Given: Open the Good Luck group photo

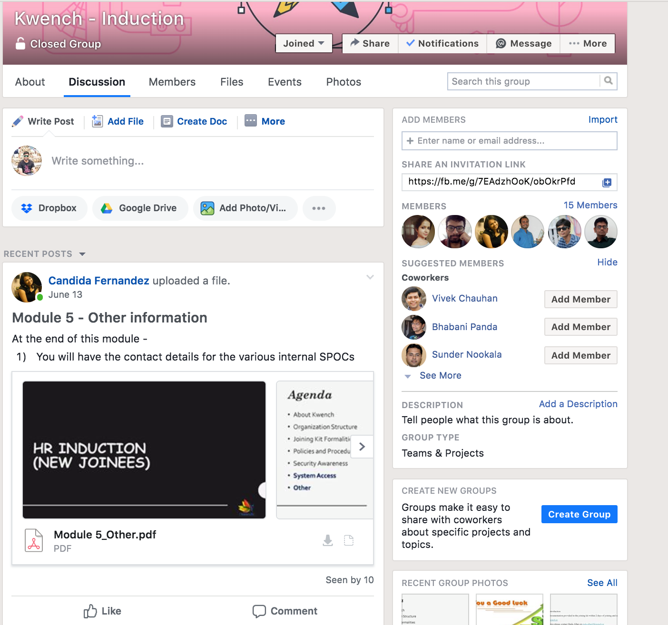Looking at the screenshot, I should coord(510,609).
